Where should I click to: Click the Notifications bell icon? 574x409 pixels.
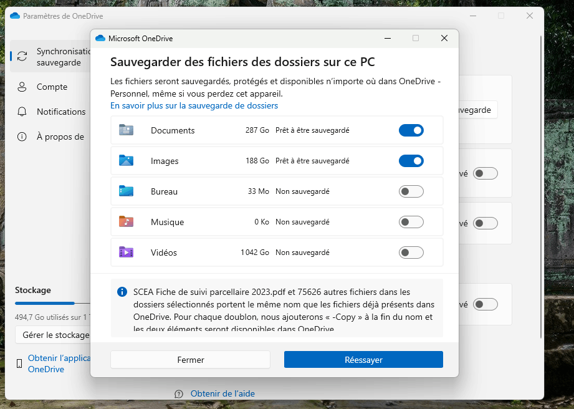click(22, 112)
